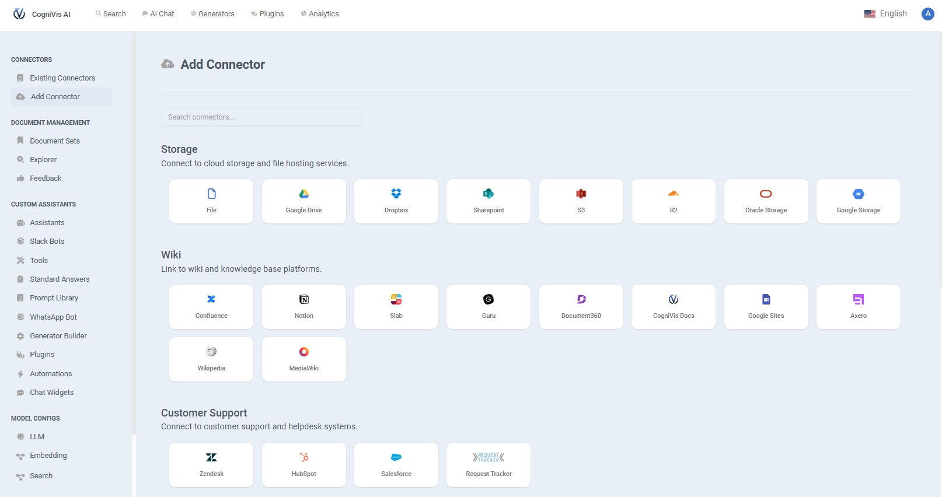Add the Google Sites connector
This screenshot has width=942, height=497.
pos(766,307)
